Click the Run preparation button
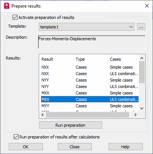Screen dimensions: 153x154 pyautogui.click(x=71, y=125)
